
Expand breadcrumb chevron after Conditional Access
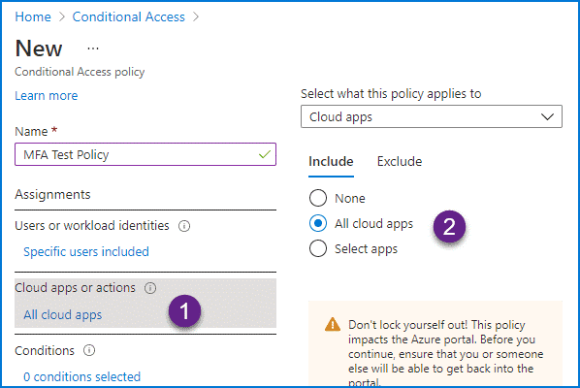[196, 16]
